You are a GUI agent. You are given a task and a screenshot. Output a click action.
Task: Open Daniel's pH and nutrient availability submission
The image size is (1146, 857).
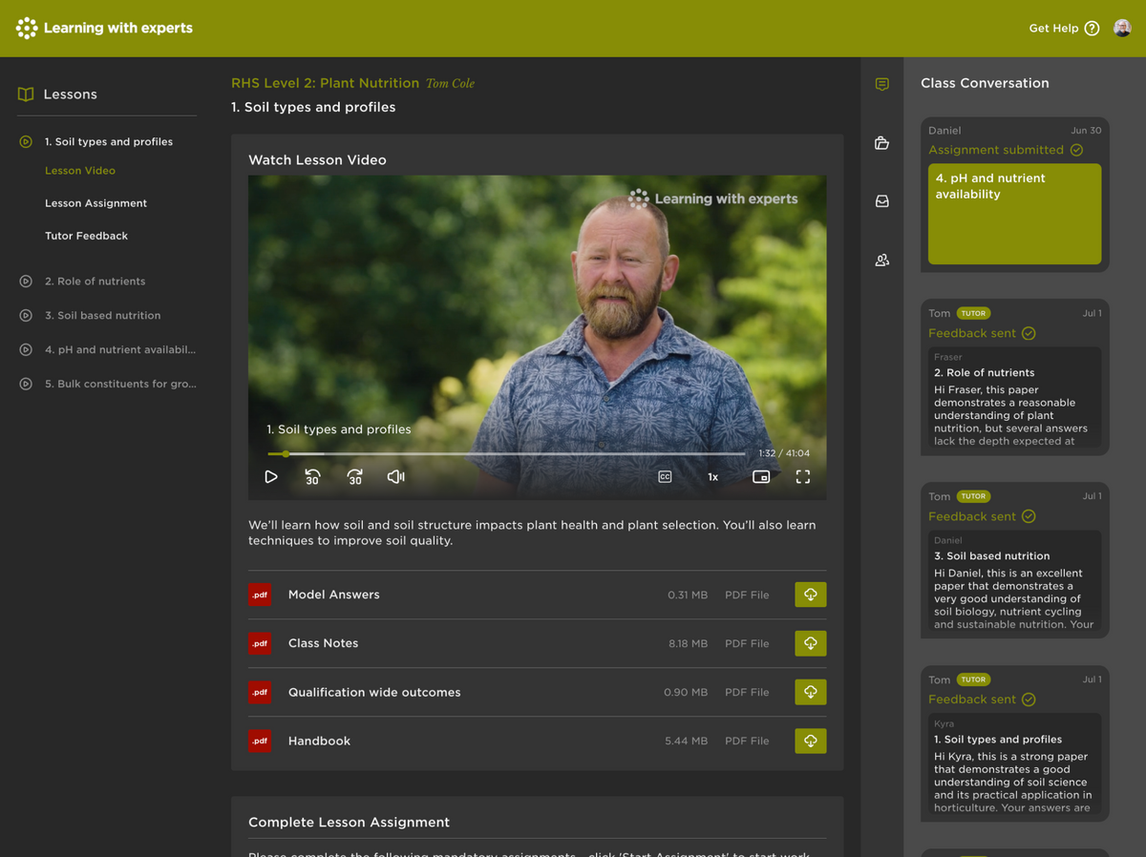(1015, 214)
